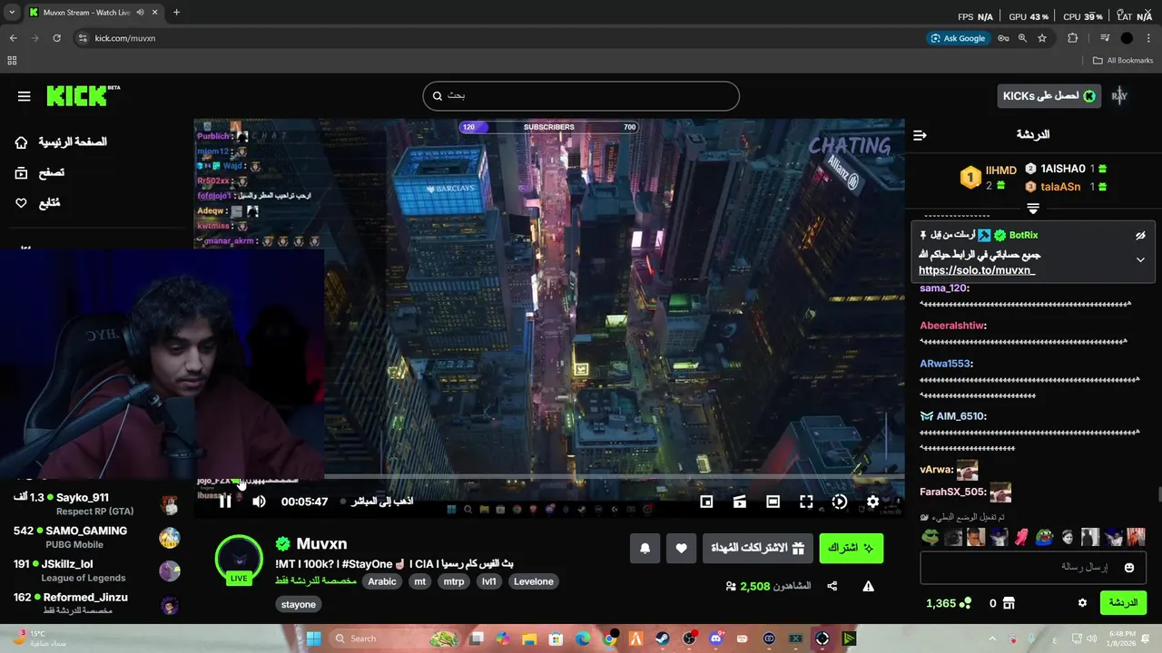
Task: Open Discord from the taskbar
Action: (716, 638)
